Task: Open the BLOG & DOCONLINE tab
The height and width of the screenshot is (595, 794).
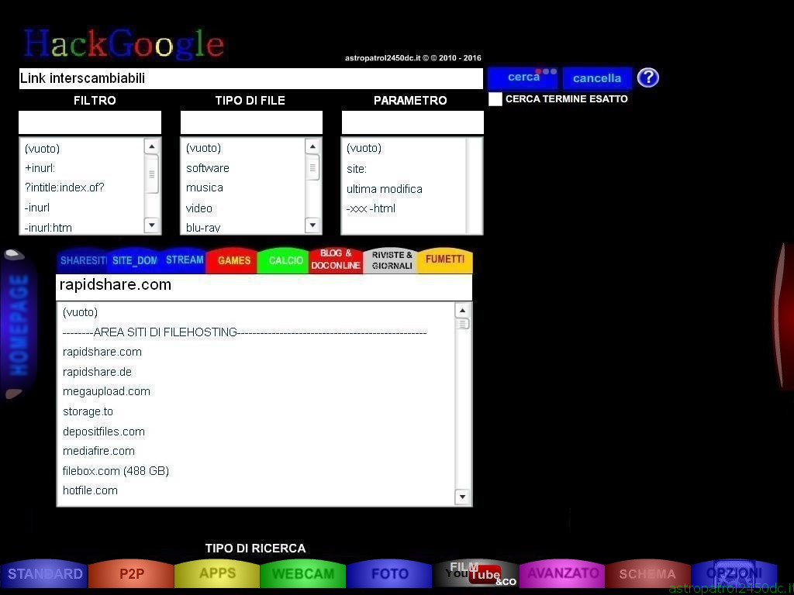Action: pyautogui.click(x=336, y=260)
